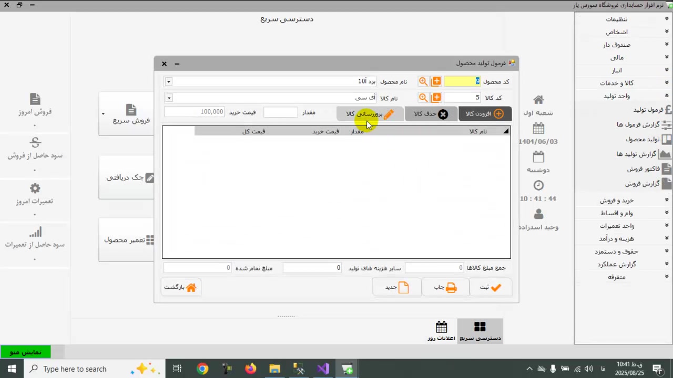Click the ثبت (save) button with checkmark
The image size is (673, 378).
pyautogui.click(x=491, y=287)
